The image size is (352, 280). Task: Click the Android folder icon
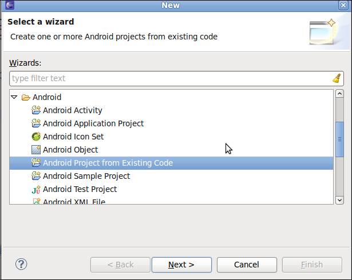(x=26, y=97)
